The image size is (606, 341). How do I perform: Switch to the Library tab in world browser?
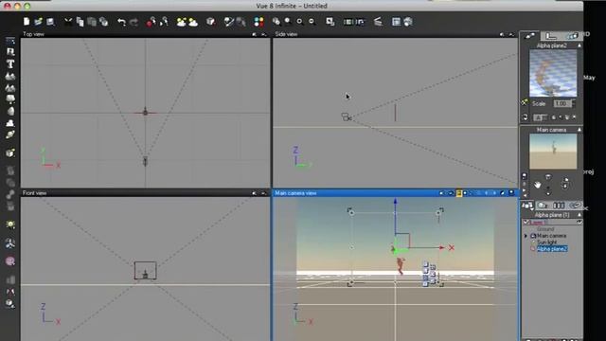pyautogui.click(x=559, y=206)
